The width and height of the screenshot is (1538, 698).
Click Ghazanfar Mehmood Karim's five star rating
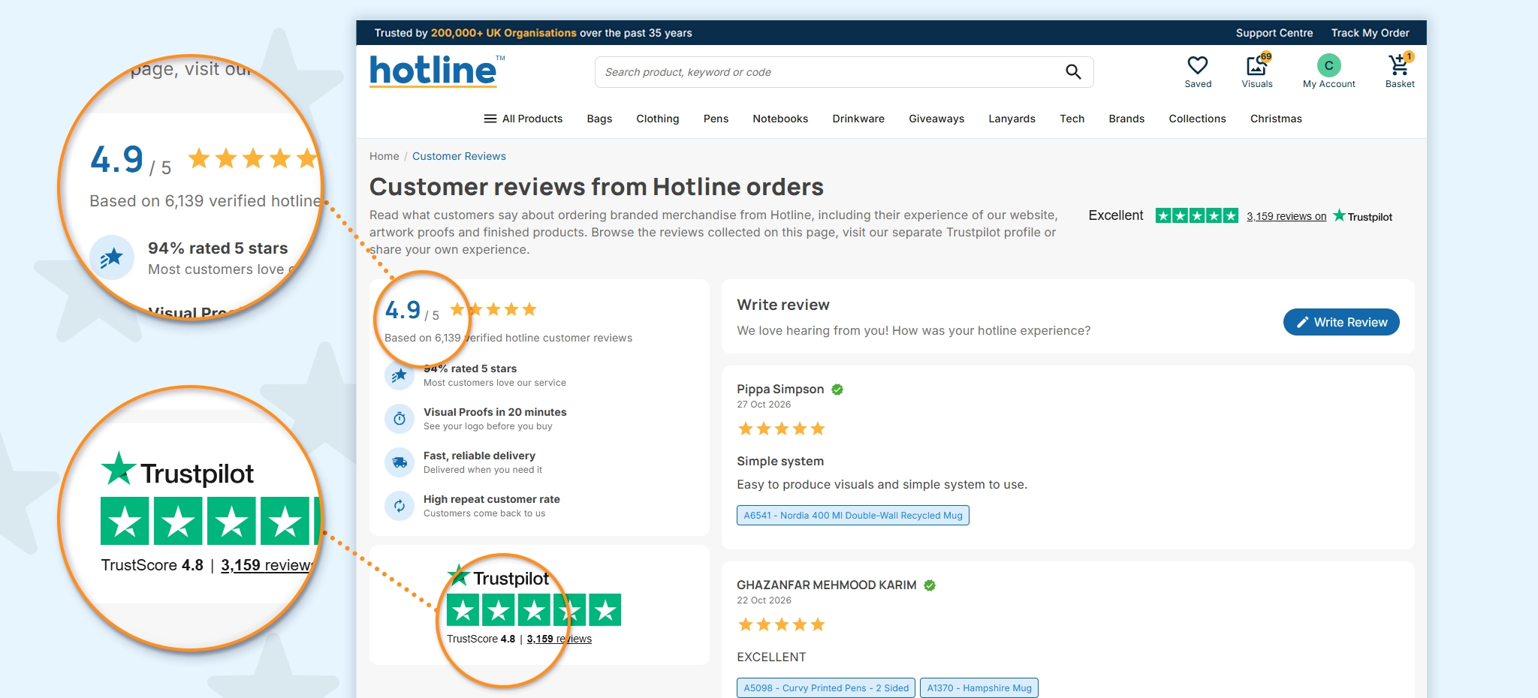(782, 624)
